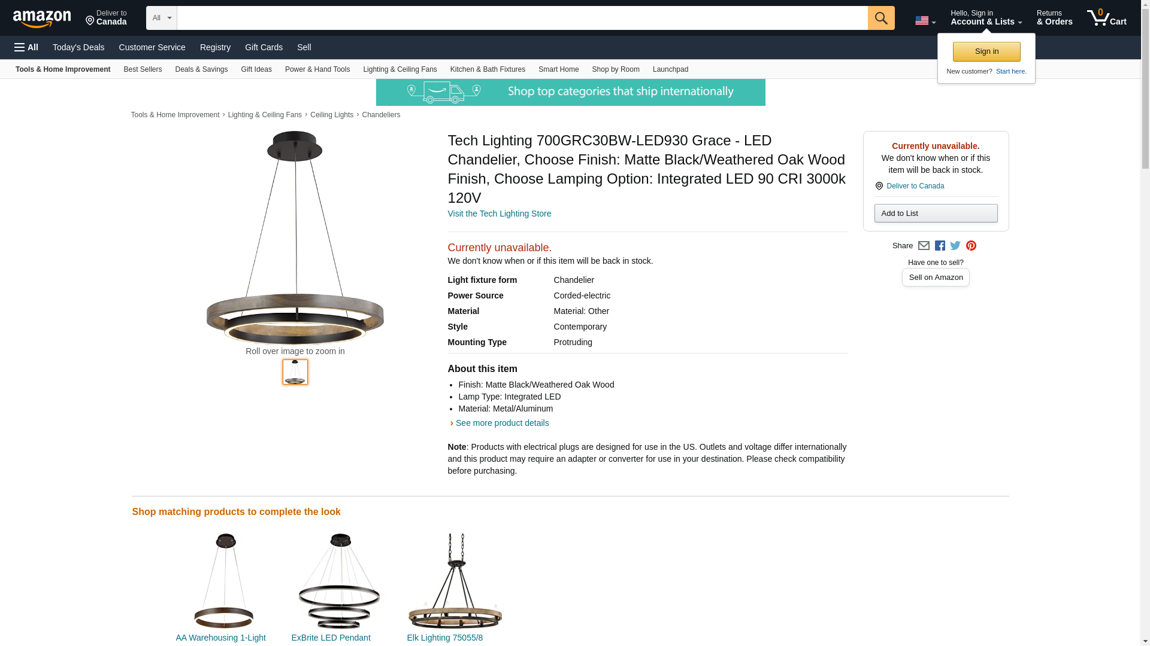This screenshot has height=646, width=1150.
Task: Open the All hamburger menu
Action: click(x=26, y=47)
